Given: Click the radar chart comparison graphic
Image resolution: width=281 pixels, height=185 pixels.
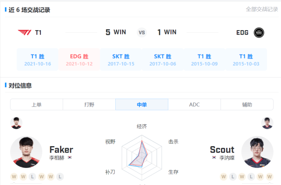Looking at the screenshot, I should (141, 154).
